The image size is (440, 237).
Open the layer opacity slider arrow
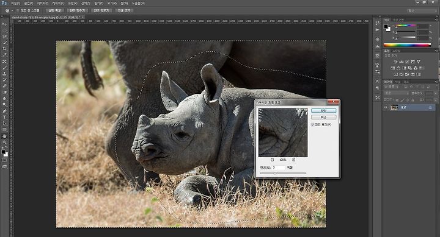[x=436, y=93]
